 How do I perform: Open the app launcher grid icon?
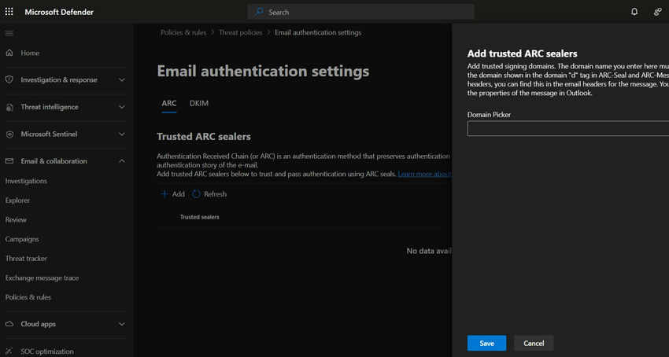[x=9, y=12]
